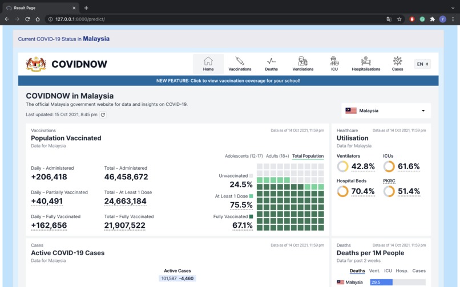This screenshot has width=460, height=287.
Task: Open the Home navigation item
Action: click(208, 64)
